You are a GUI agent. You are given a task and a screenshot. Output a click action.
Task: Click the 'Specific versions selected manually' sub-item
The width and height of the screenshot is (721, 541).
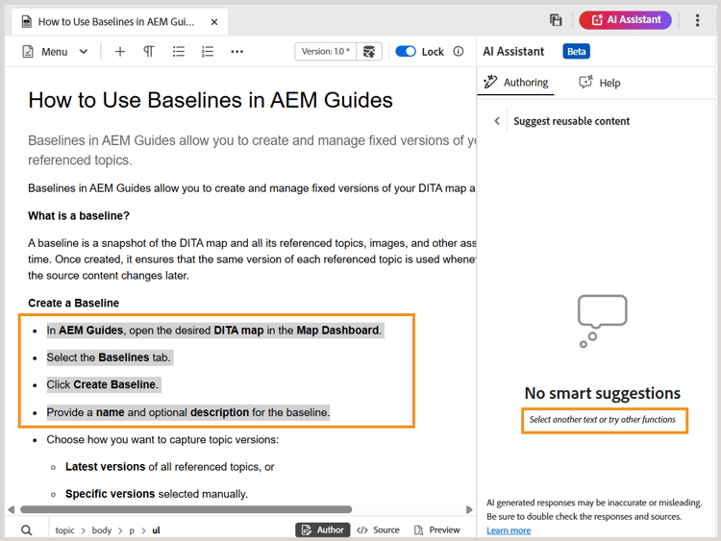157,494
